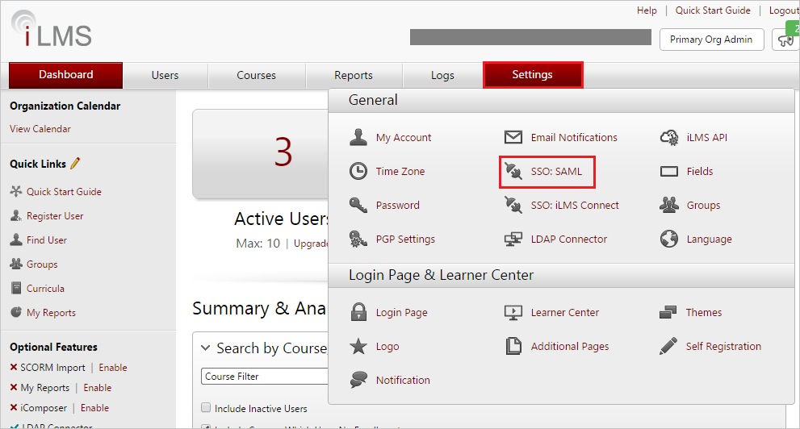
Task: Click the PGP Settings gear-key icon
Action: point(358,239)
